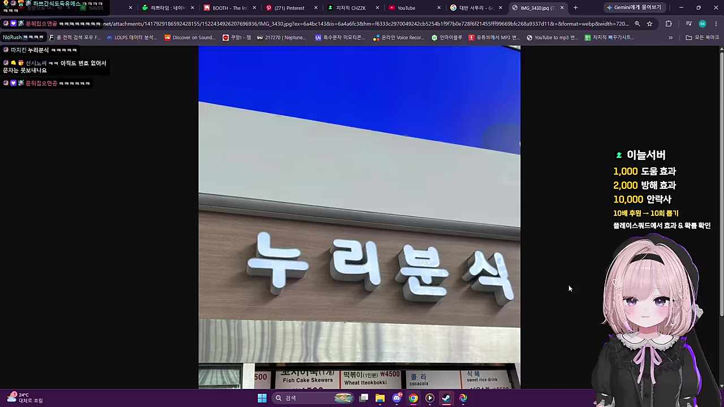This screenshot has height=407, width=724.
Task: Close the IMG_3430.jpg tab
Action: point(562,8)
